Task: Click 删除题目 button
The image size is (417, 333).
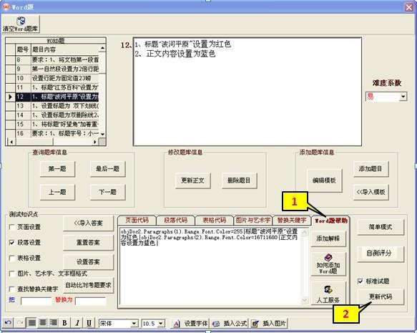Action: pos(239,180)
